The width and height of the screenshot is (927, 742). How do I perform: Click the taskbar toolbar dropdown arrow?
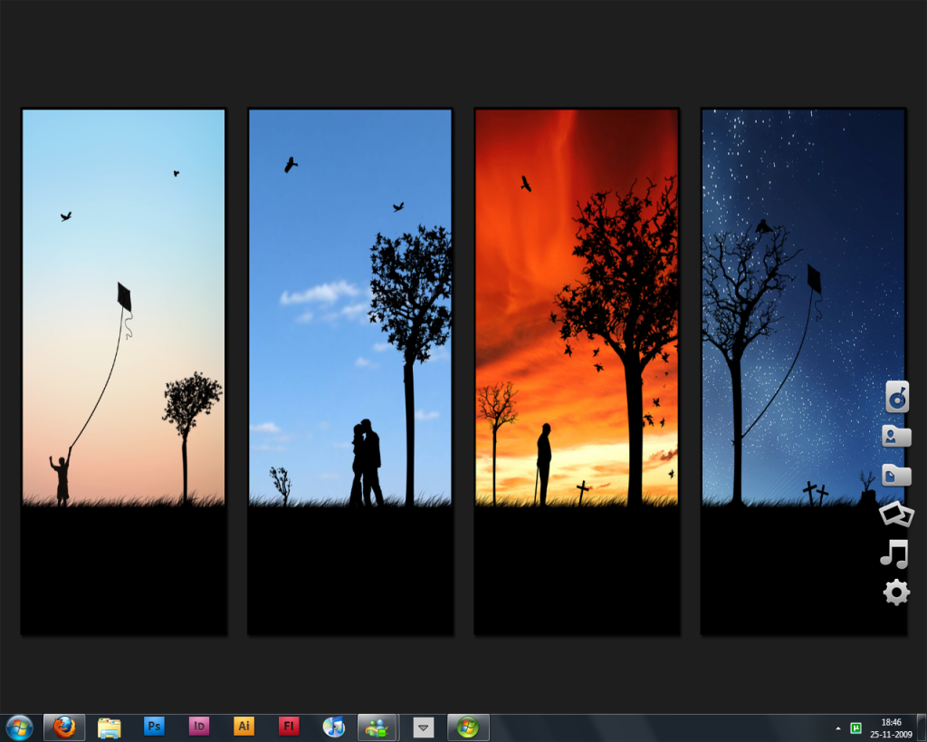point(424,728)
